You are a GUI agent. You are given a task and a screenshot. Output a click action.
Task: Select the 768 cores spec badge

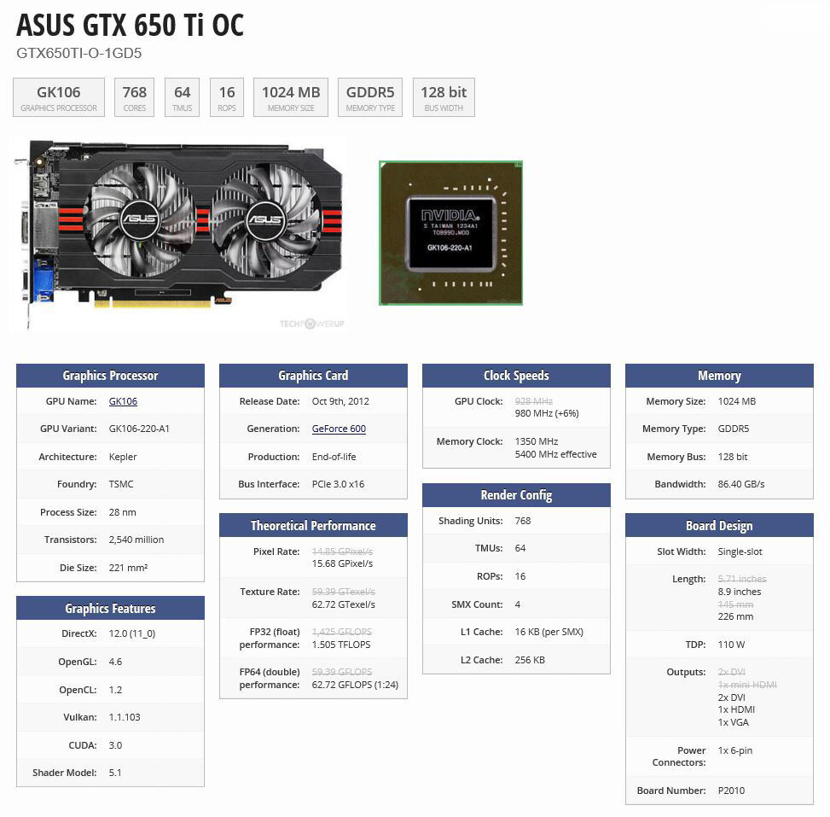click(134, 96)
